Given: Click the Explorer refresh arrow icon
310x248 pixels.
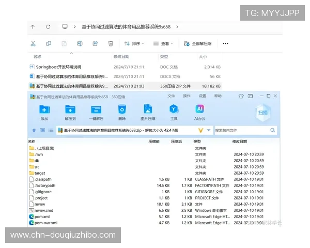Looking at the screenshot, I should pos(48,26).
